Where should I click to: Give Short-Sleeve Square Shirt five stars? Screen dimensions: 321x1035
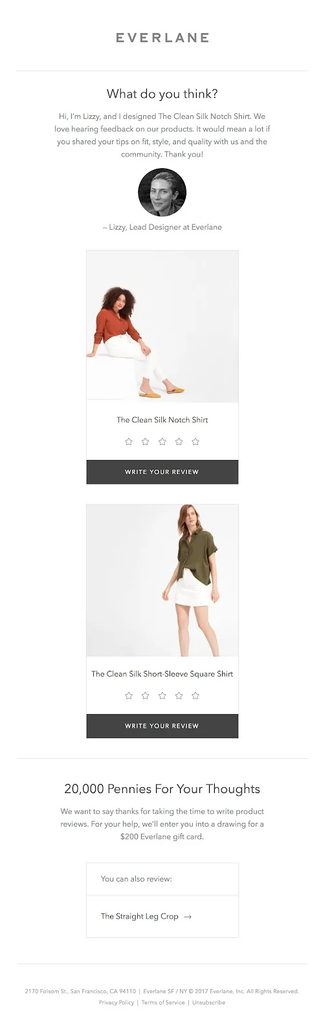[195, 695]
